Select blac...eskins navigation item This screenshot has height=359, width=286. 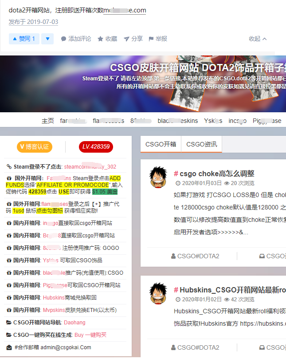[x=177, y=121]
